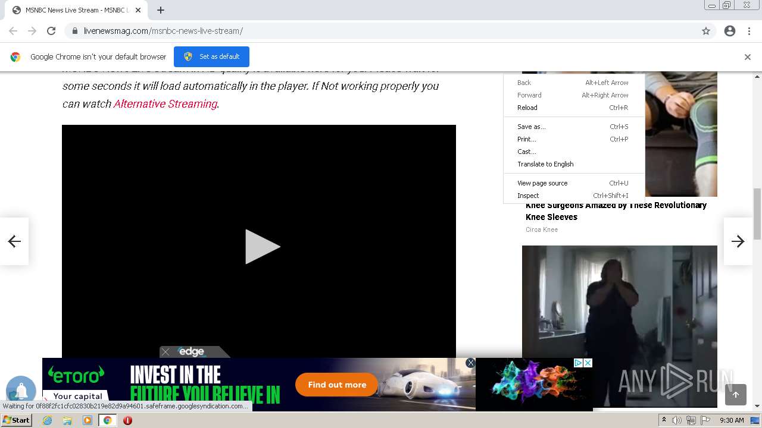Viewport: 762px width, 428px height.
Task: Open the knee sleeve ad image
Action: tap(681, 134)
